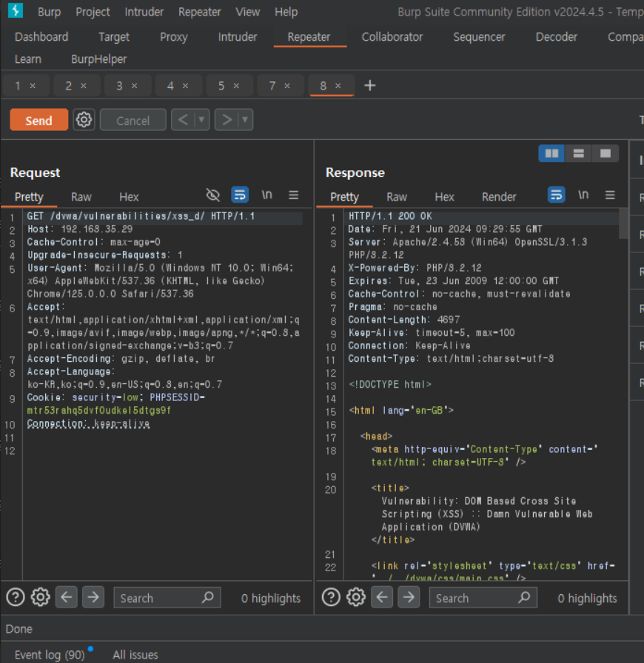
Task: Close Repeater tab 1
Action: (33, 86)
